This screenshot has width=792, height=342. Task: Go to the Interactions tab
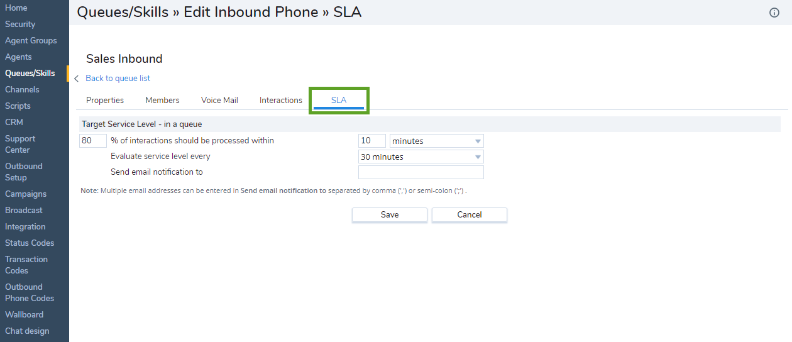[x=281, y=100]
